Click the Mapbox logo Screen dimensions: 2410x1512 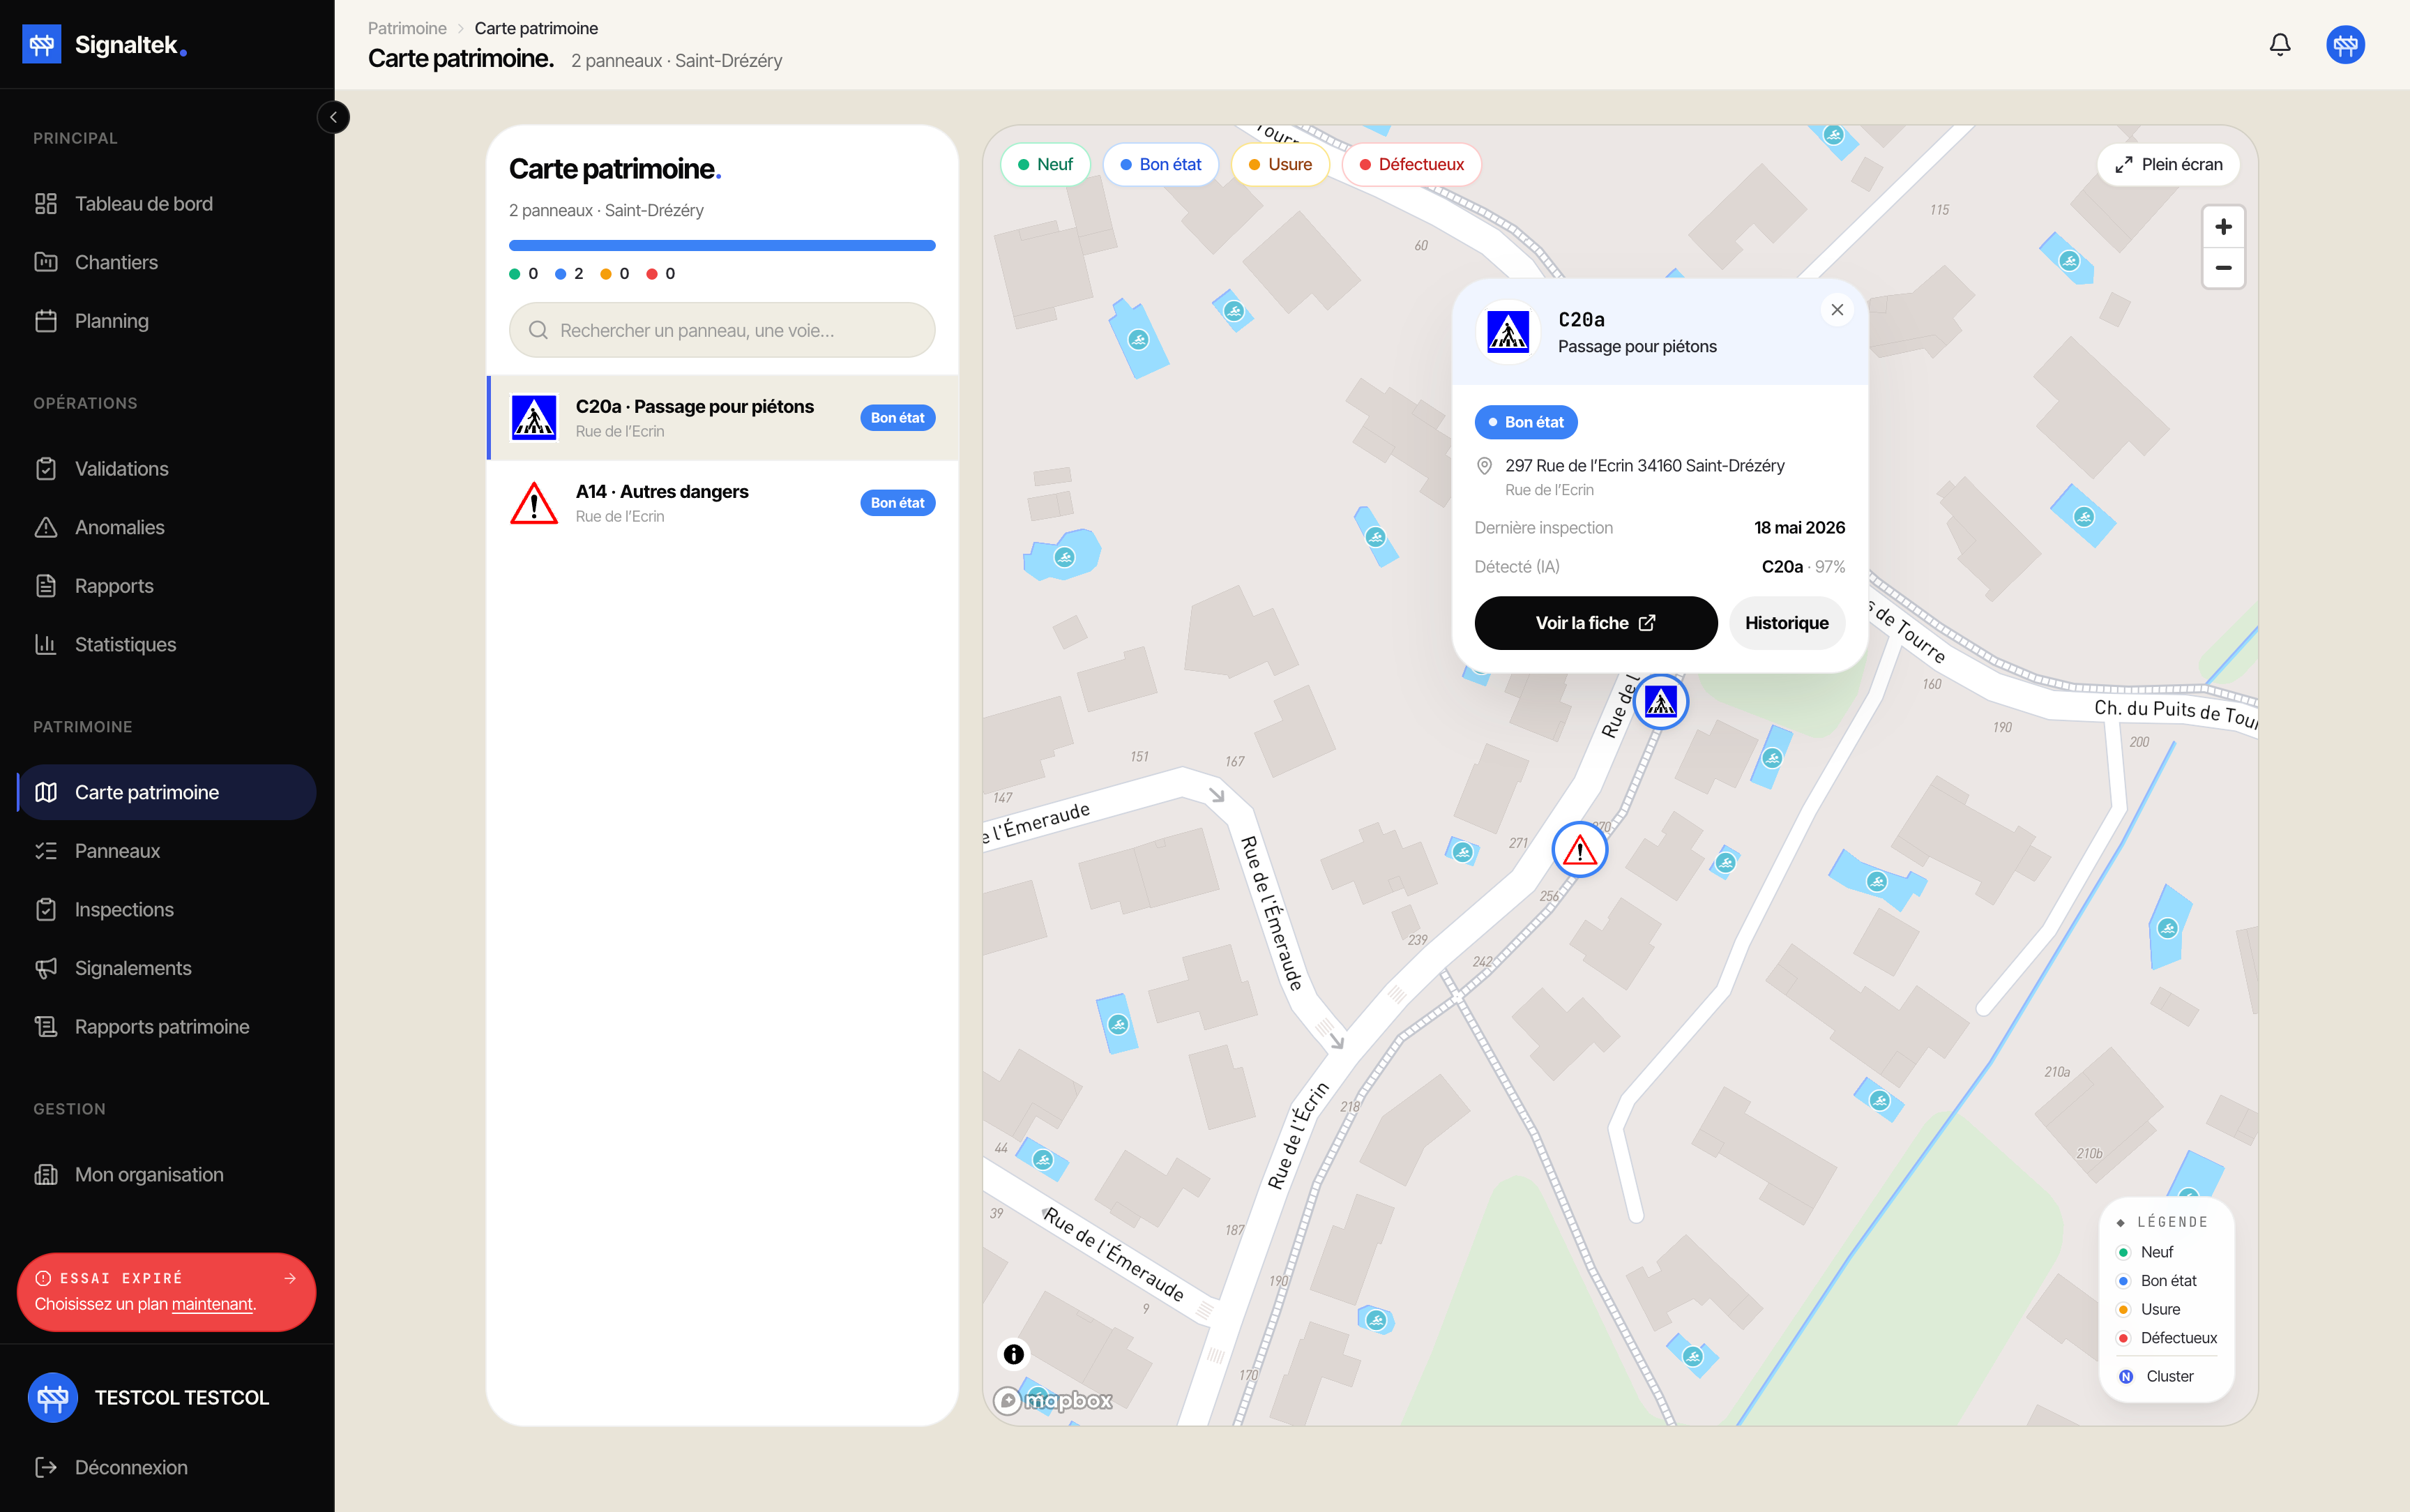coord(1052,1400)
